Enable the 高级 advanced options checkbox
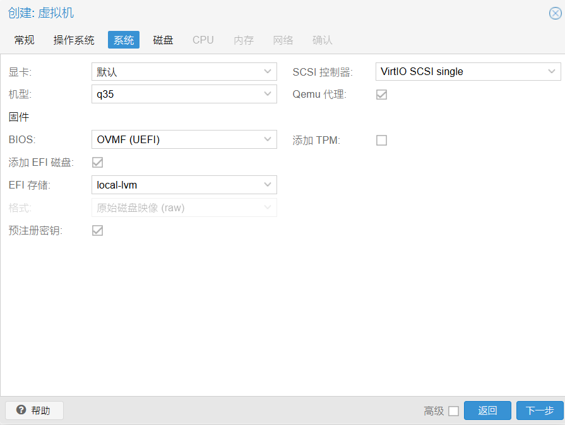The image size is (565, 425). tap(453, 411)
